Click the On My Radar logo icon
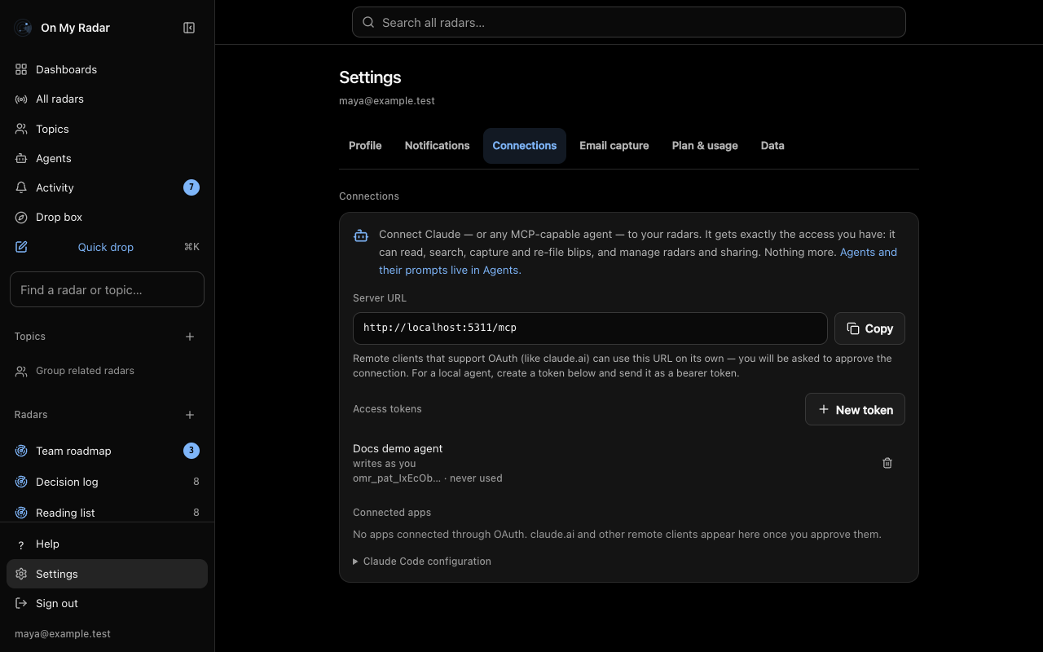1043x652 pixels. (x=23, y=28)
